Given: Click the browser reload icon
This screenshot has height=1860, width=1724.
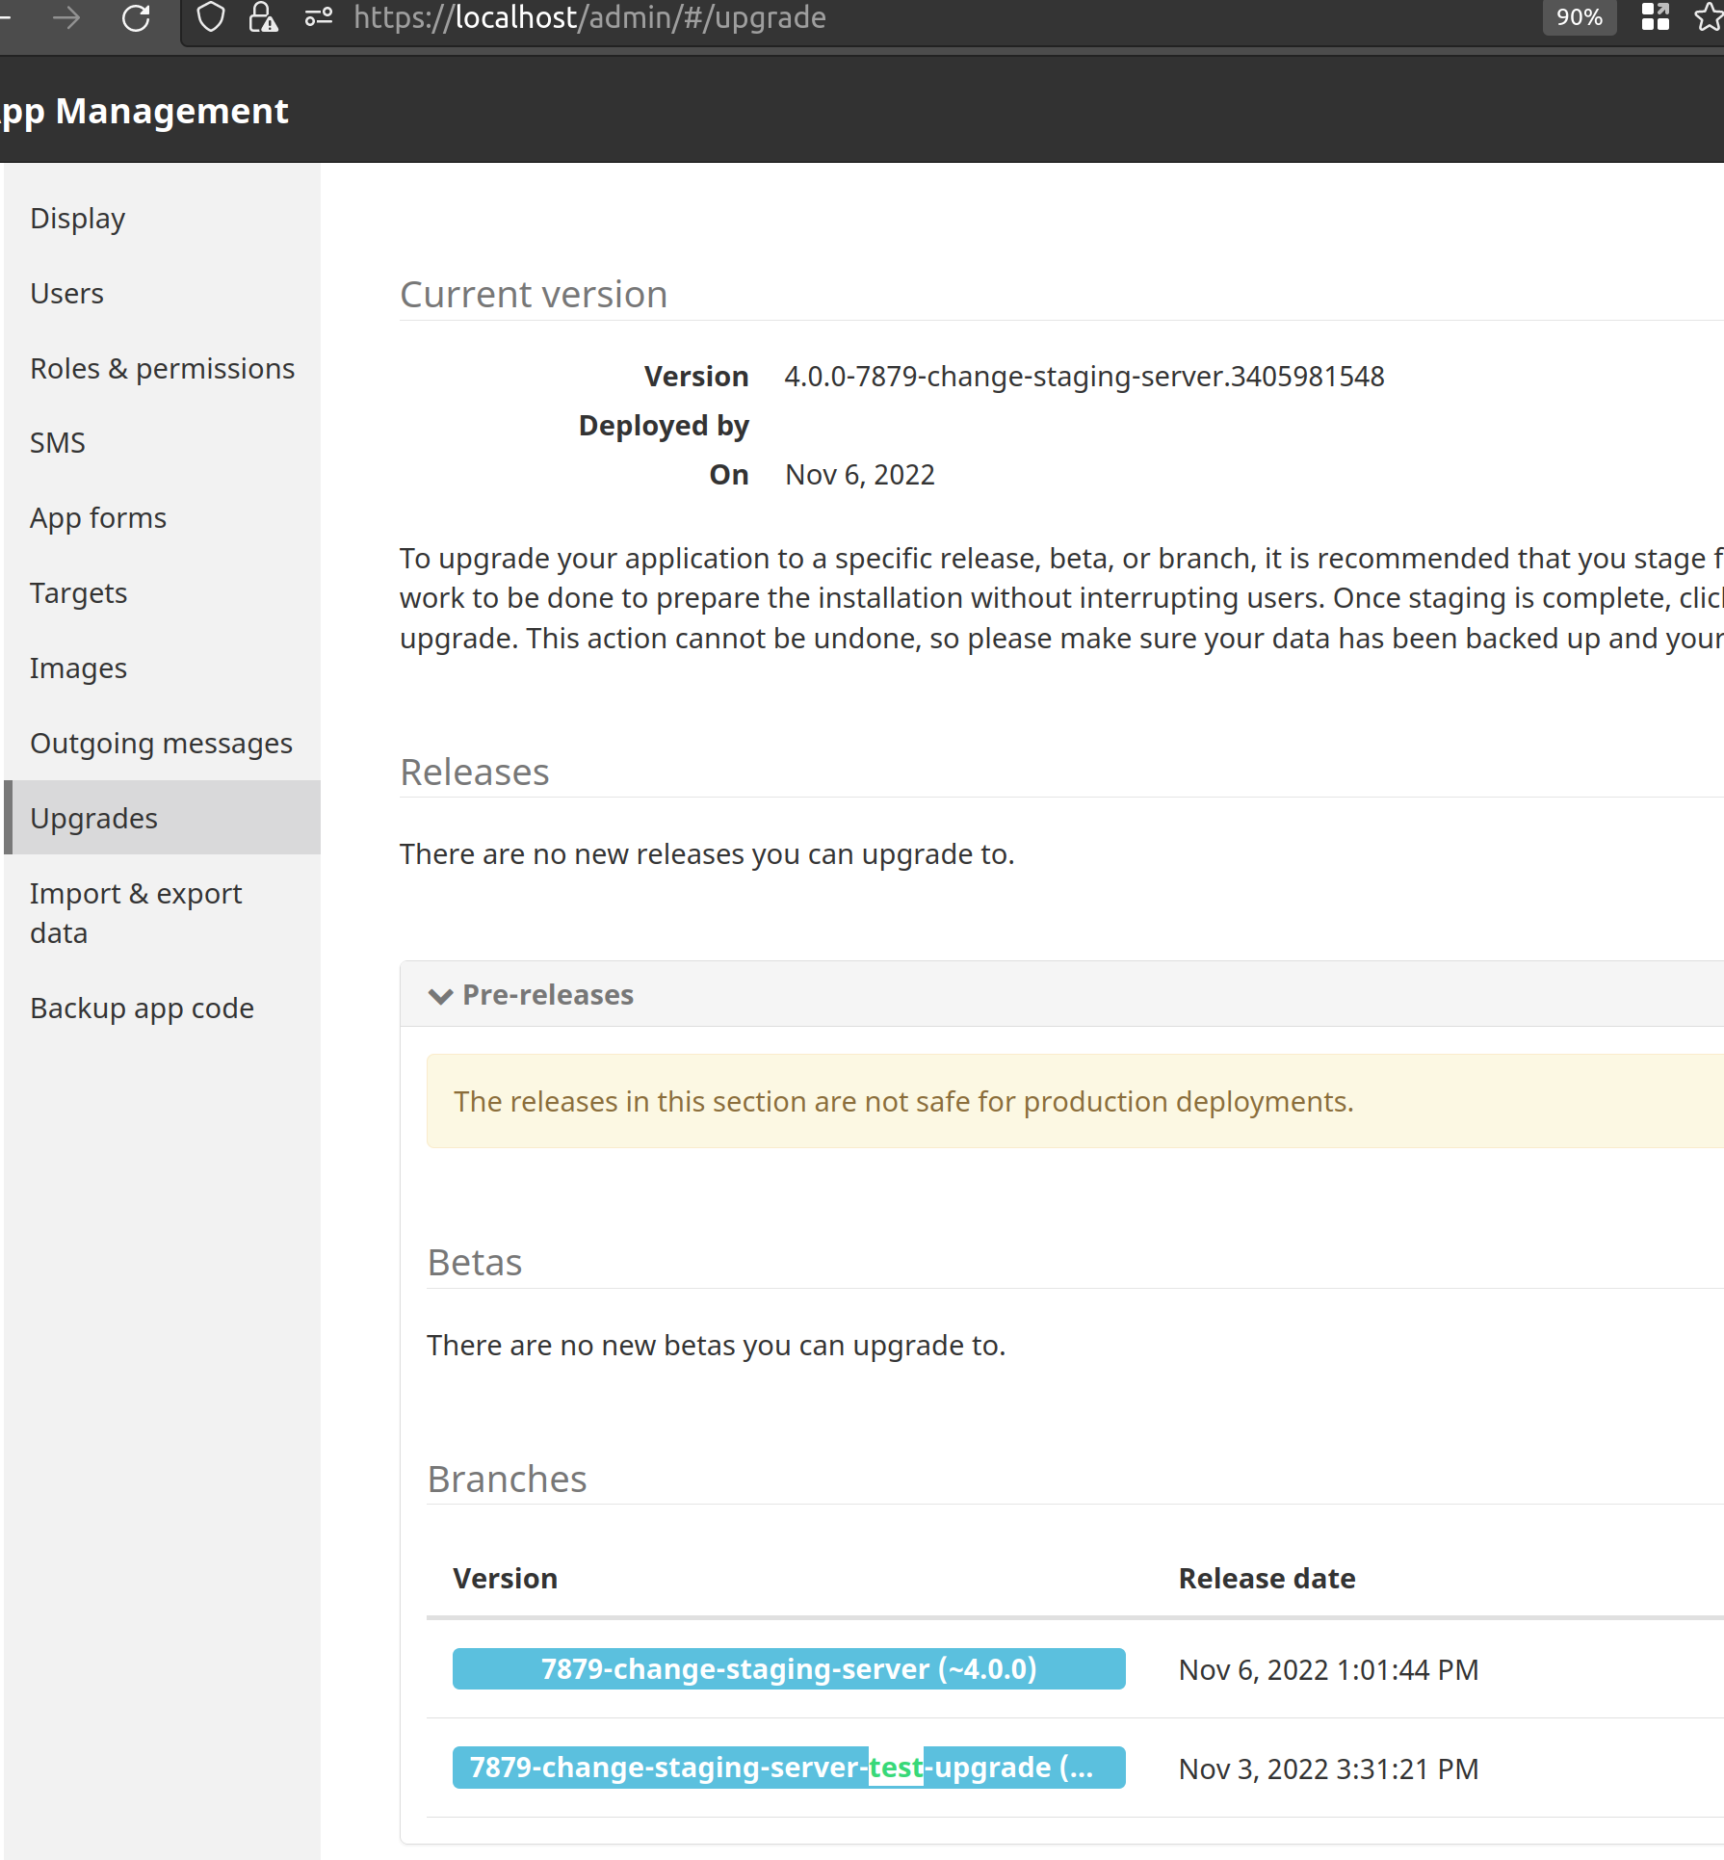Looking at the screenshot, I should tap(136, 17).
